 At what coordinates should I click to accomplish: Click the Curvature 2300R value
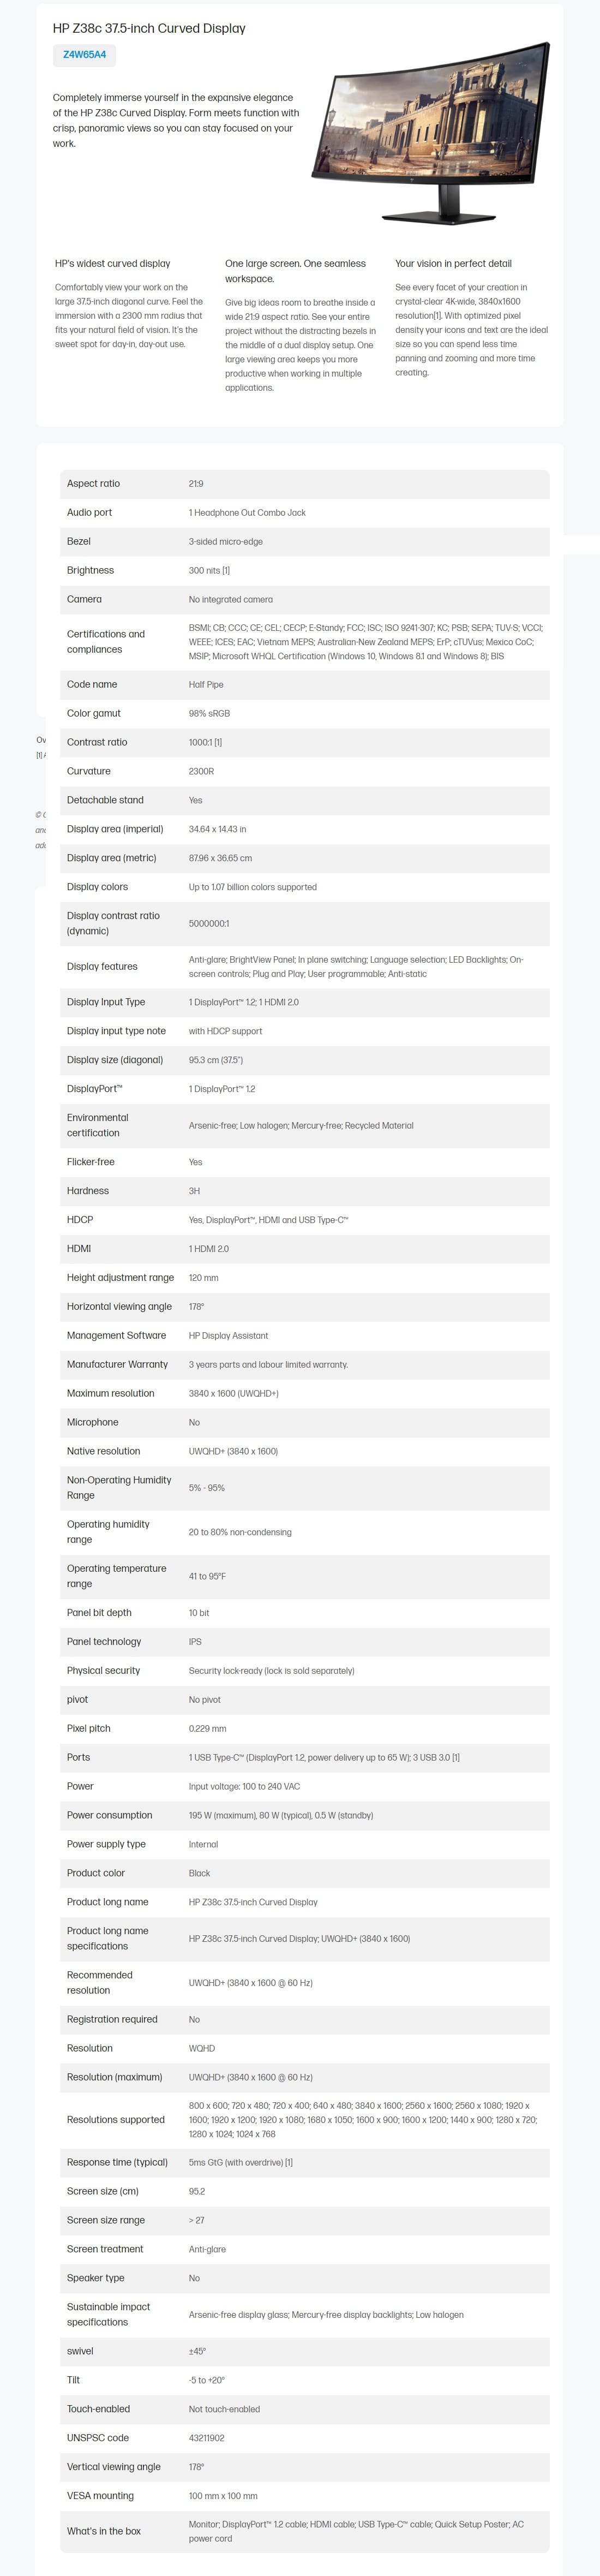201,772
